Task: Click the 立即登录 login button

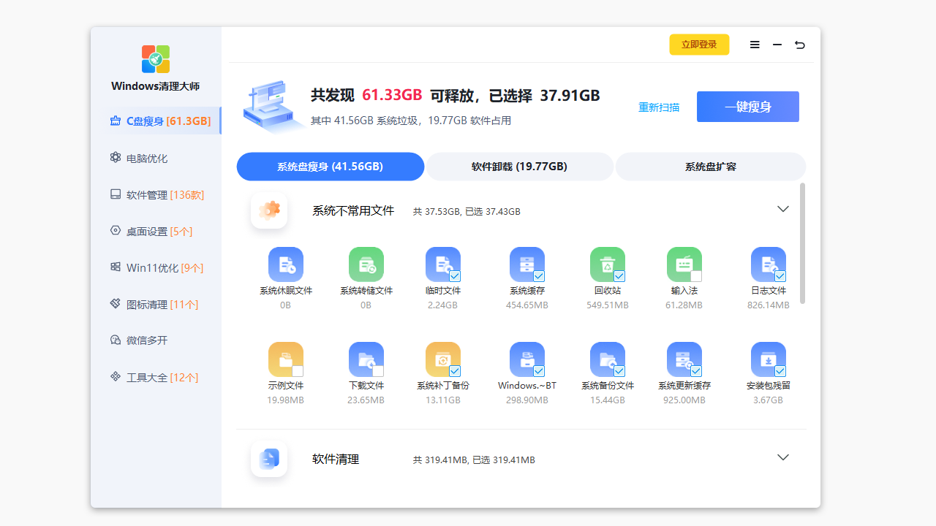Action: click(x=699, y=45)
